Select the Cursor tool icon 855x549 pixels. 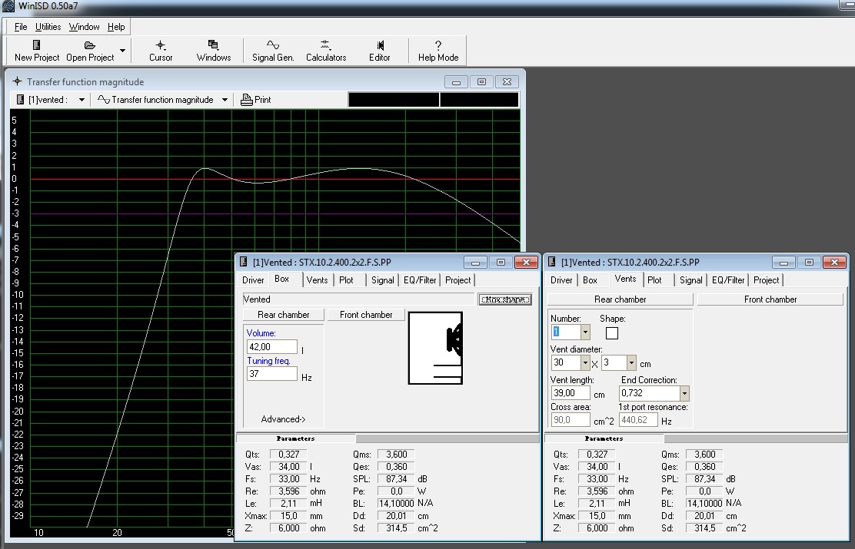coord(161,45)
